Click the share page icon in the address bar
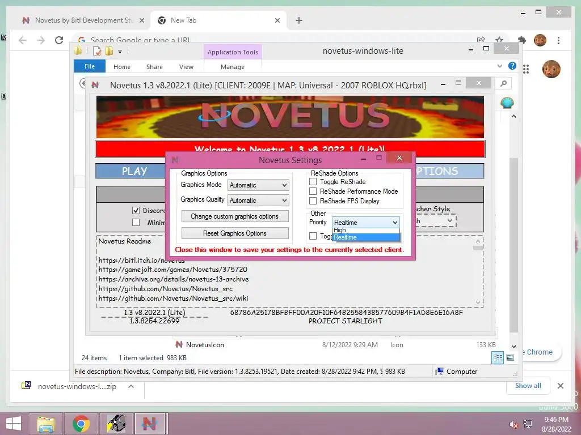Screen dimensions: 581x435 click(x=481, y=40)
